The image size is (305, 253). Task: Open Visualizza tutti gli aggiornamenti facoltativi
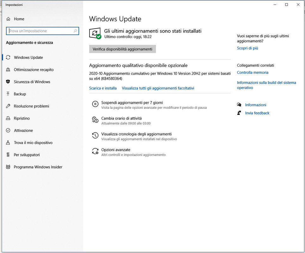tap(158, 88)
